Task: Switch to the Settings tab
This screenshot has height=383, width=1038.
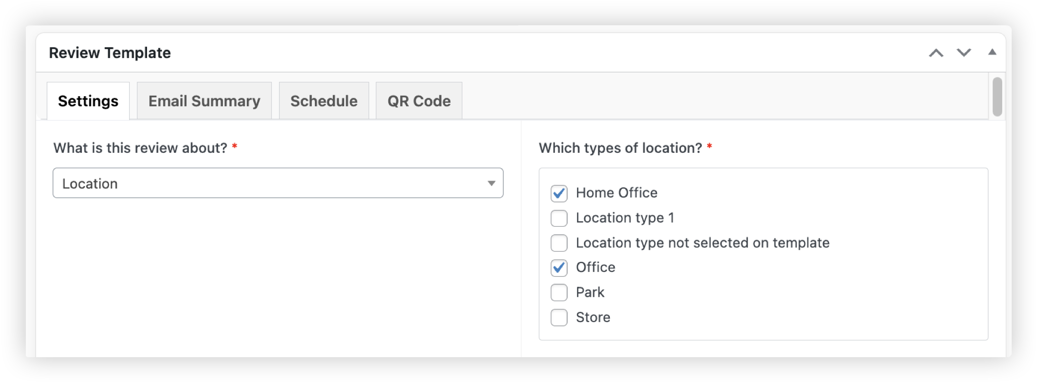Action: point(88,101)
